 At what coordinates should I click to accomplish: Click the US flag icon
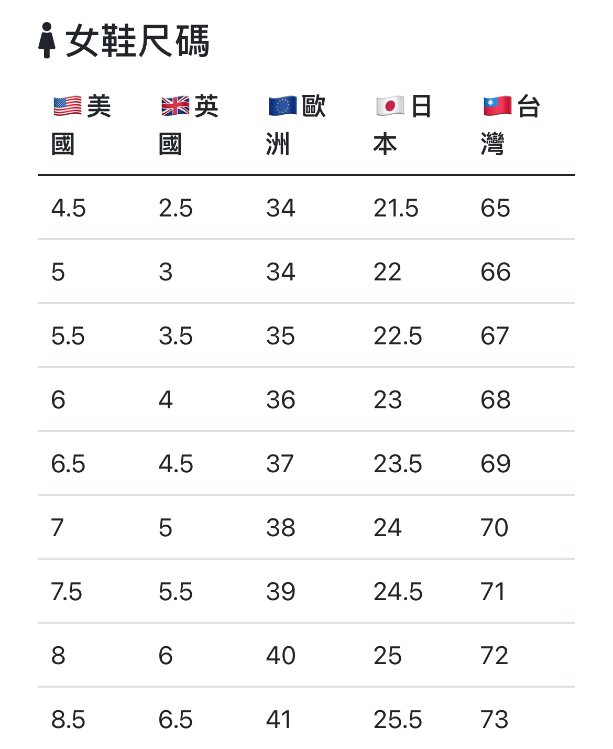point(68,106)
